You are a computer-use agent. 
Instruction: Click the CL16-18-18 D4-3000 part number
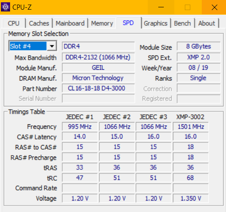tap(98, 88)
